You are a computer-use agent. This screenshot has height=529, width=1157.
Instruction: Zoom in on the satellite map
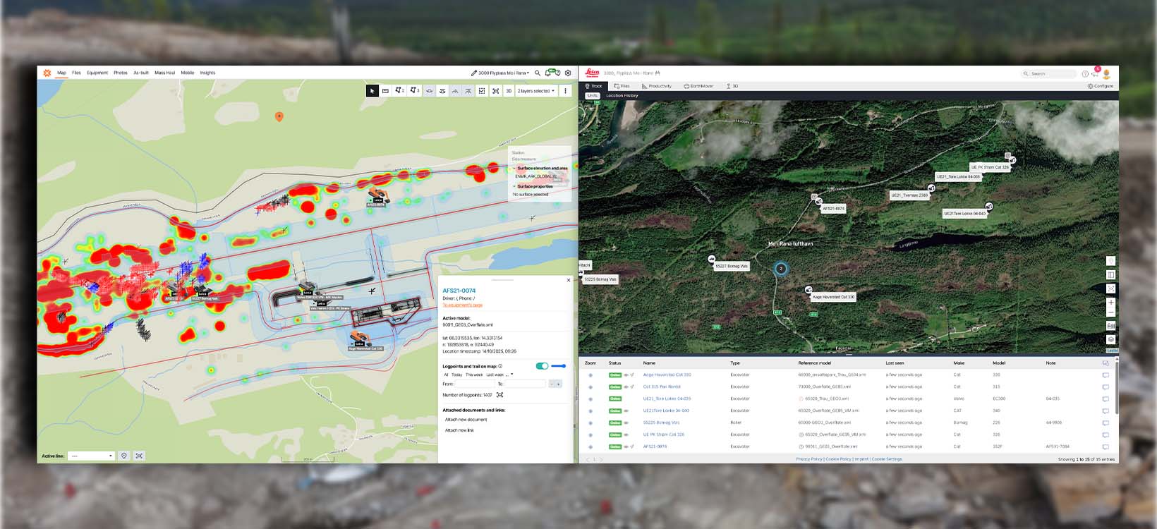[x=1110, y=302]
